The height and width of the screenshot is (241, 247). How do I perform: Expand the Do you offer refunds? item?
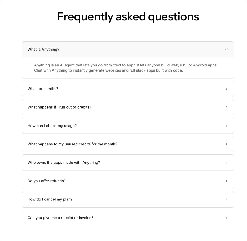coord(128,181)
